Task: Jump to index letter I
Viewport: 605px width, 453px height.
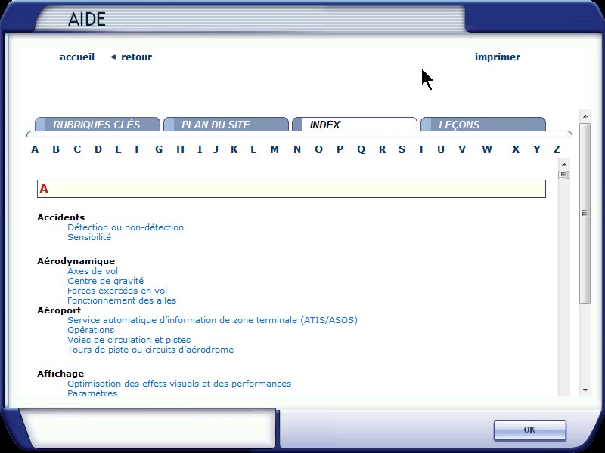Action: [x=200, y=149]
